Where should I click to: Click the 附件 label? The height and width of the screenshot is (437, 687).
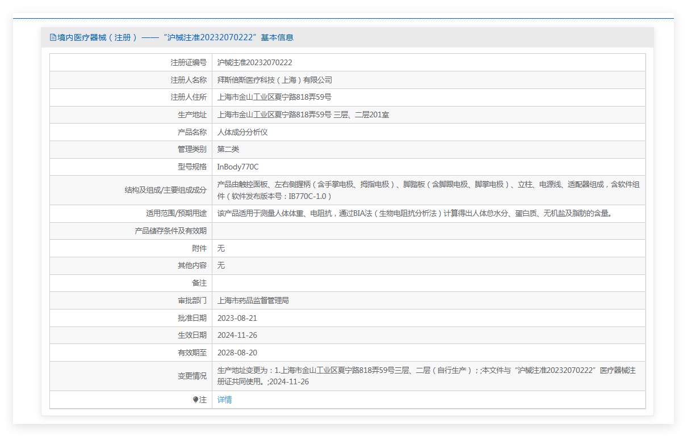[199, 248]
